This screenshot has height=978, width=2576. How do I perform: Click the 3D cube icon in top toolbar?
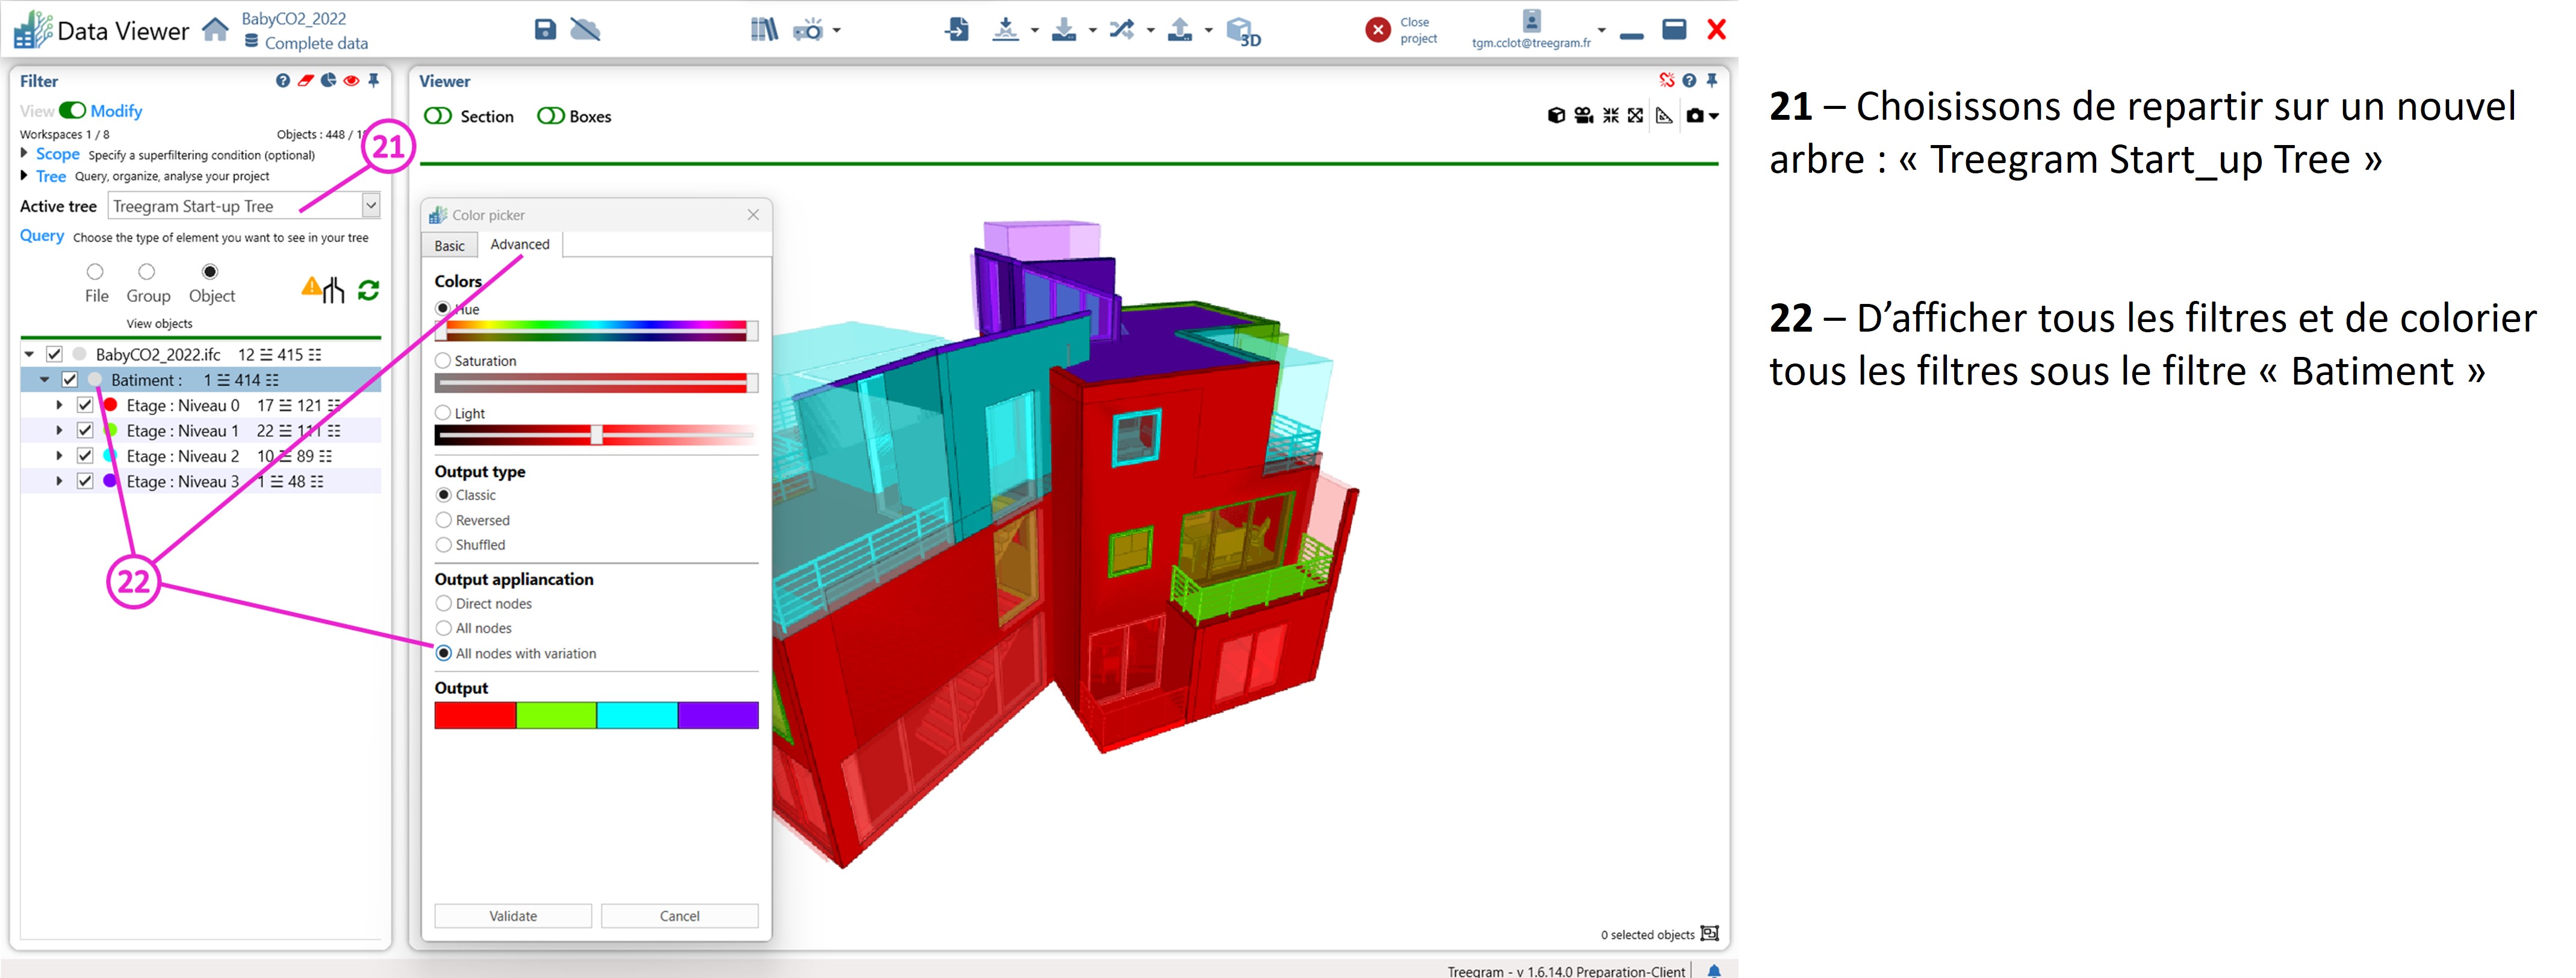point(1242,31)
